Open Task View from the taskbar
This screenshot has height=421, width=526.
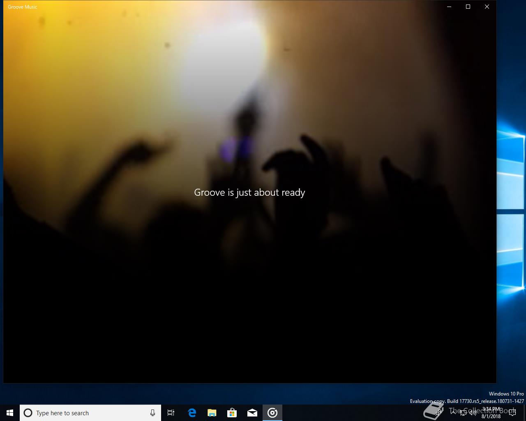pos(171,413)
